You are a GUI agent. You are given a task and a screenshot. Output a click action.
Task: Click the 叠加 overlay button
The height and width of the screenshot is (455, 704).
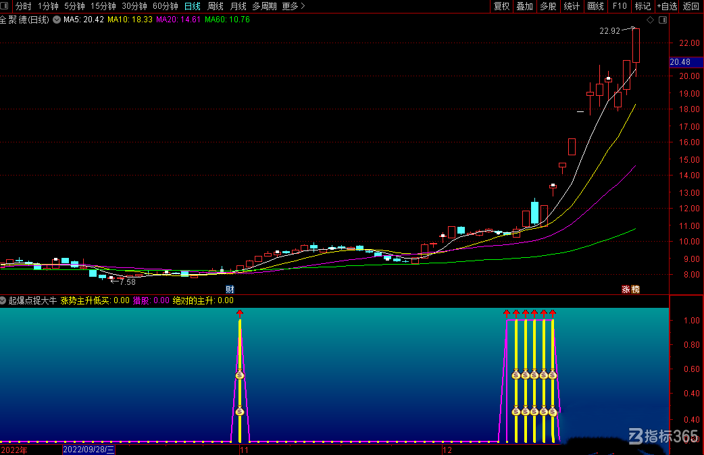524,6
